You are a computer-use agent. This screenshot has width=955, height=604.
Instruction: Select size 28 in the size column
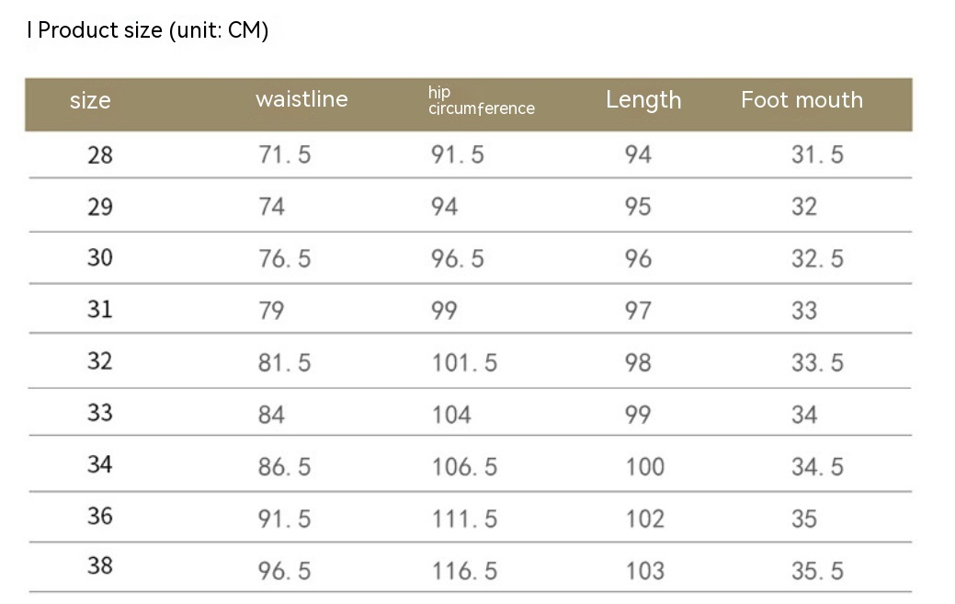point(100,155)
